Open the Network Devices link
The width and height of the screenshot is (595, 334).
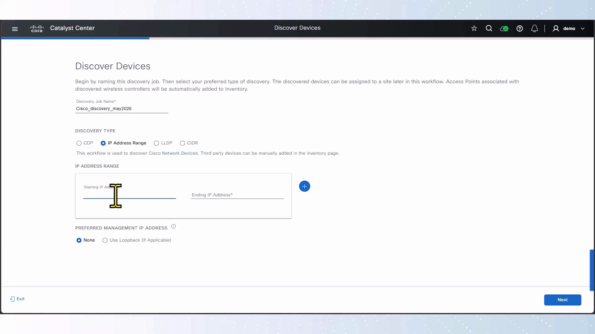coord(180,153)
